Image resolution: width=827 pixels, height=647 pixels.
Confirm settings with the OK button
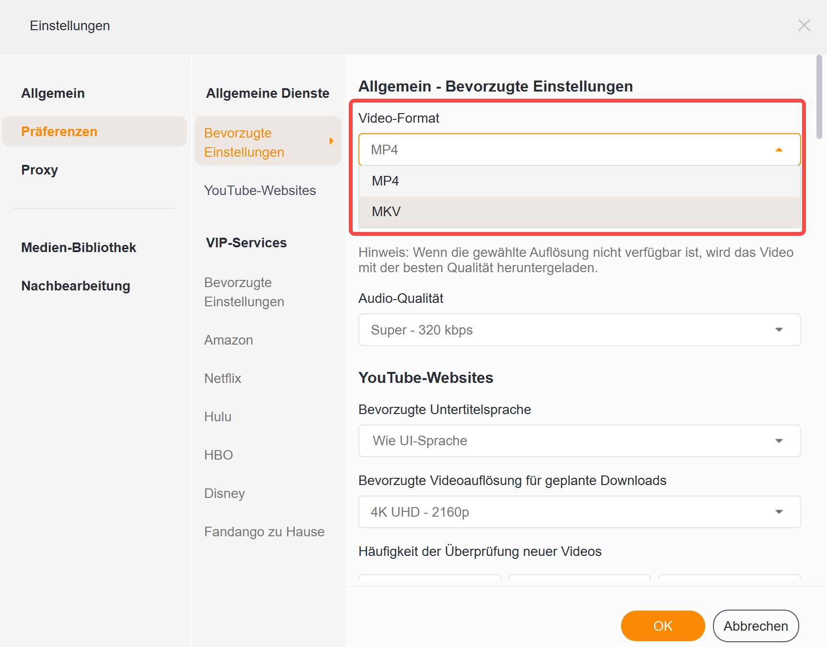click(663, 626)
